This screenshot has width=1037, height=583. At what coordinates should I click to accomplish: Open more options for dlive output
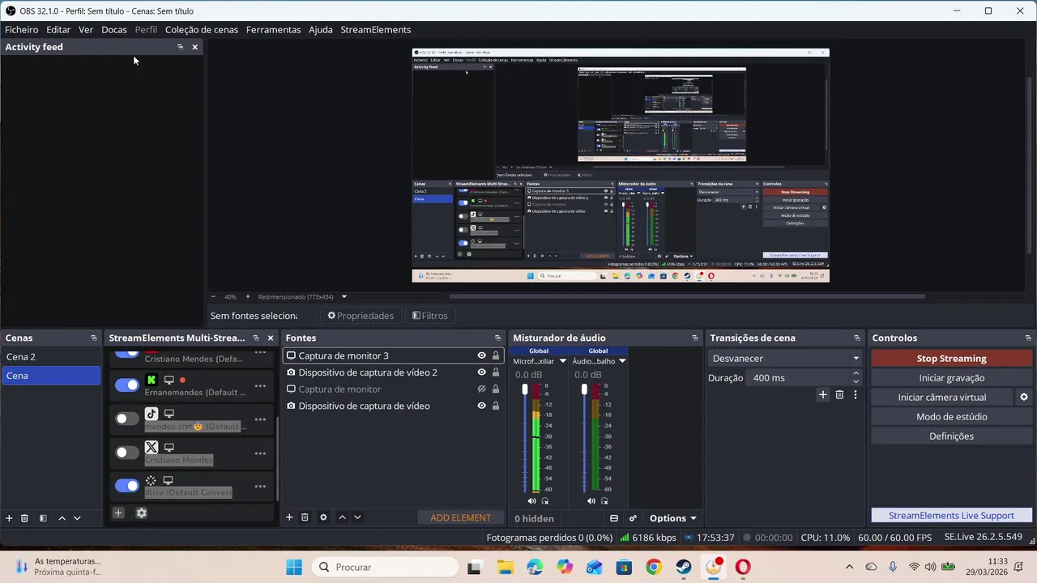point(260,486)
